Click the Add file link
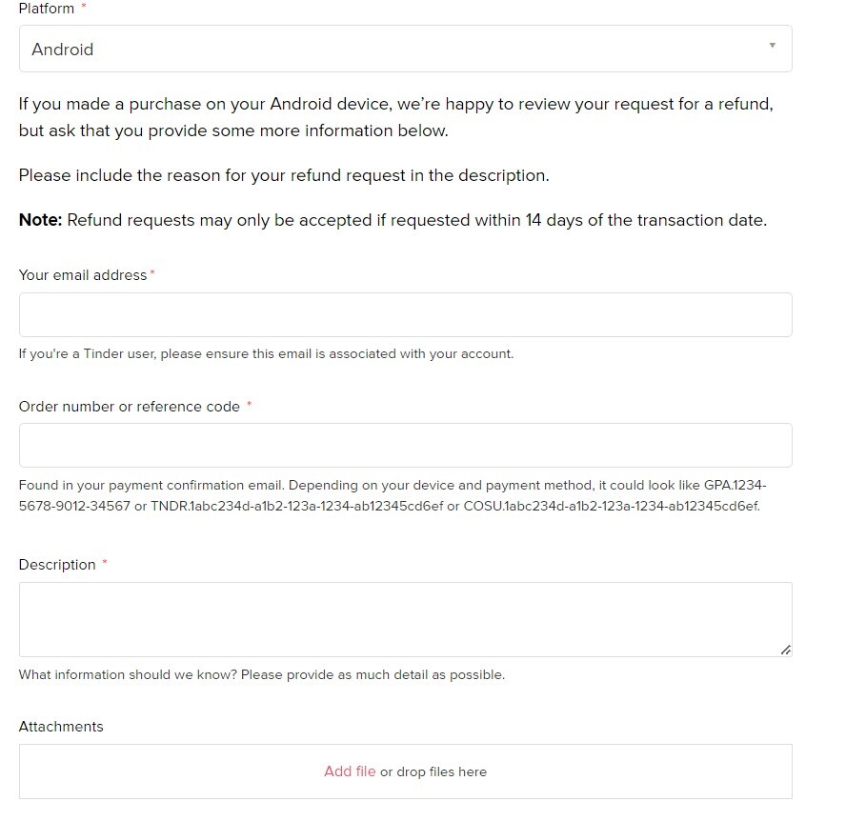Screen dimensions: 846x821 pyautogui.click(x=350, y=771)
